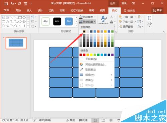Pick the purple standard color swatch
Viewport: 167px width, 123px height.
[x=112, y=55]
